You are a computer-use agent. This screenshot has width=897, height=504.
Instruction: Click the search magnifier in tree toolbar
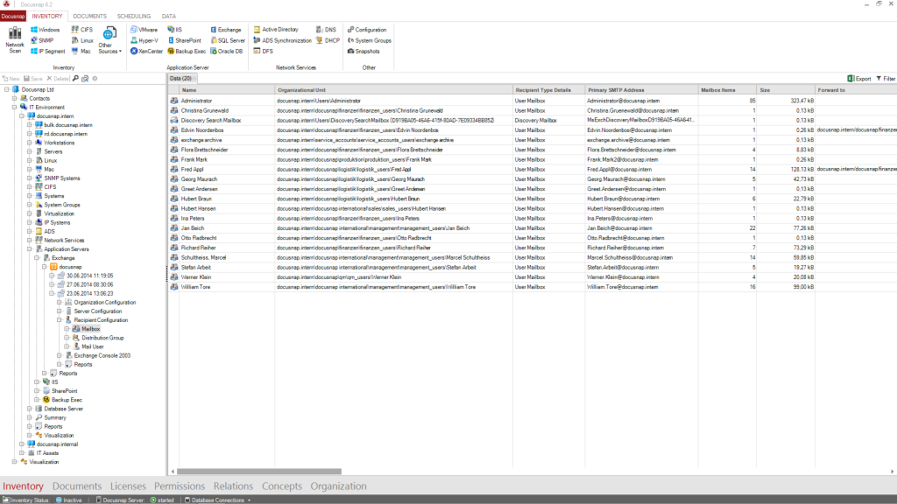[75, 79]
